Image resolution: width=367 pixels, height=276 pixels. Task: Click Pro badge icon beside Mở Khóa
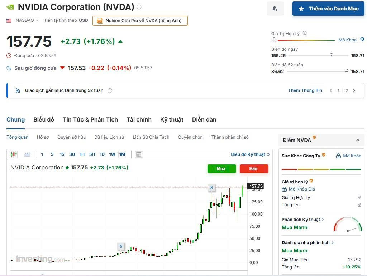[x=362, y=39]
